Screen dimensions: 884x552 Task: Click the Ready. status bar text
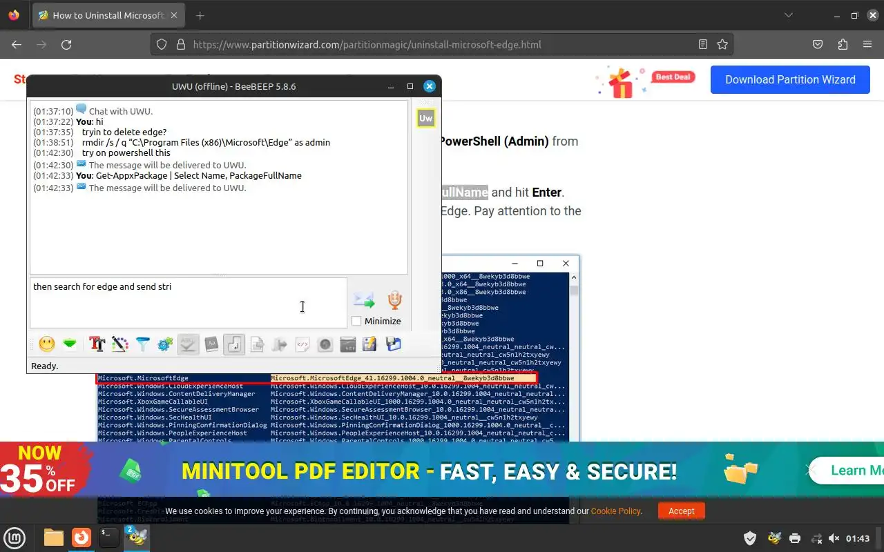[45, 366]
